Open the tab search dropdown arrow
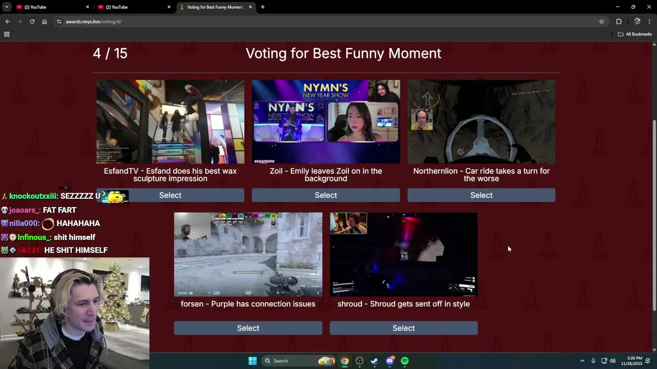657x369 pixels. [7, 7]
